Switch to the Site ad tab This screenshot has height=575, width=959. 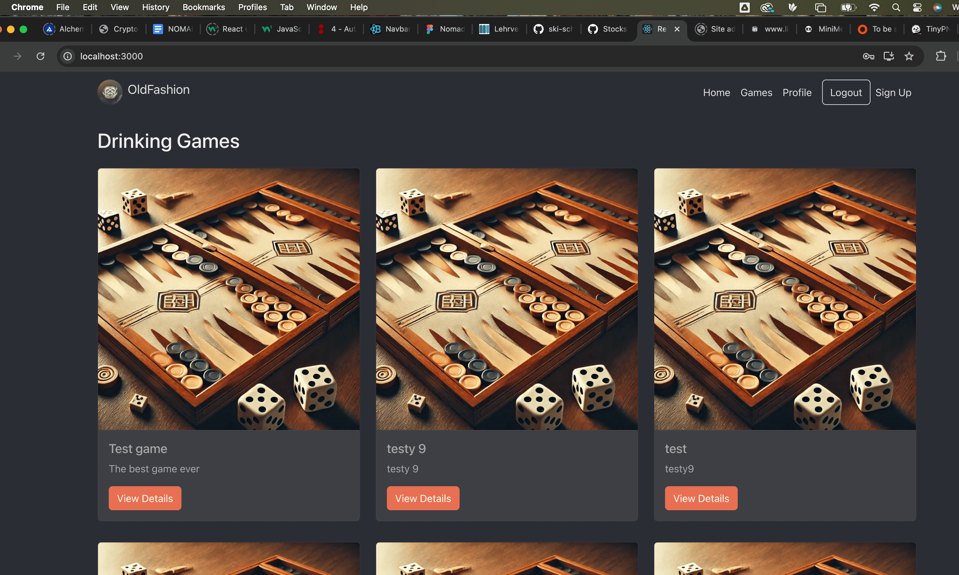tap(716, 29)
